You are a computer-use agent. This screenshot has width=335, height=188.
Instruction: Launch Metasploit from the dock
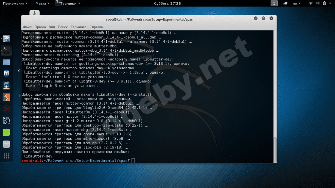(x=7, y=74)
